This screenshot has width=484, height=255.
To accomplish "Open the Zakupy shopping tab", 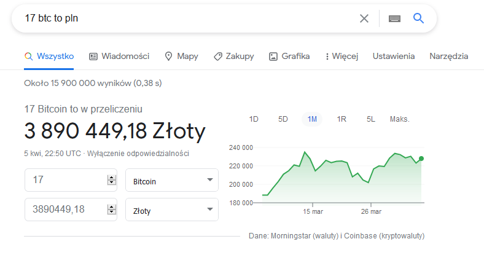I will [x=233, y=56].
